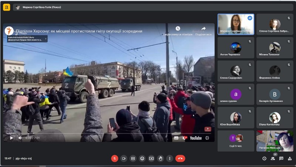This screenshot has width=296, height=167.
Task: Open more options three-dot menu
Action: (170, 159)
